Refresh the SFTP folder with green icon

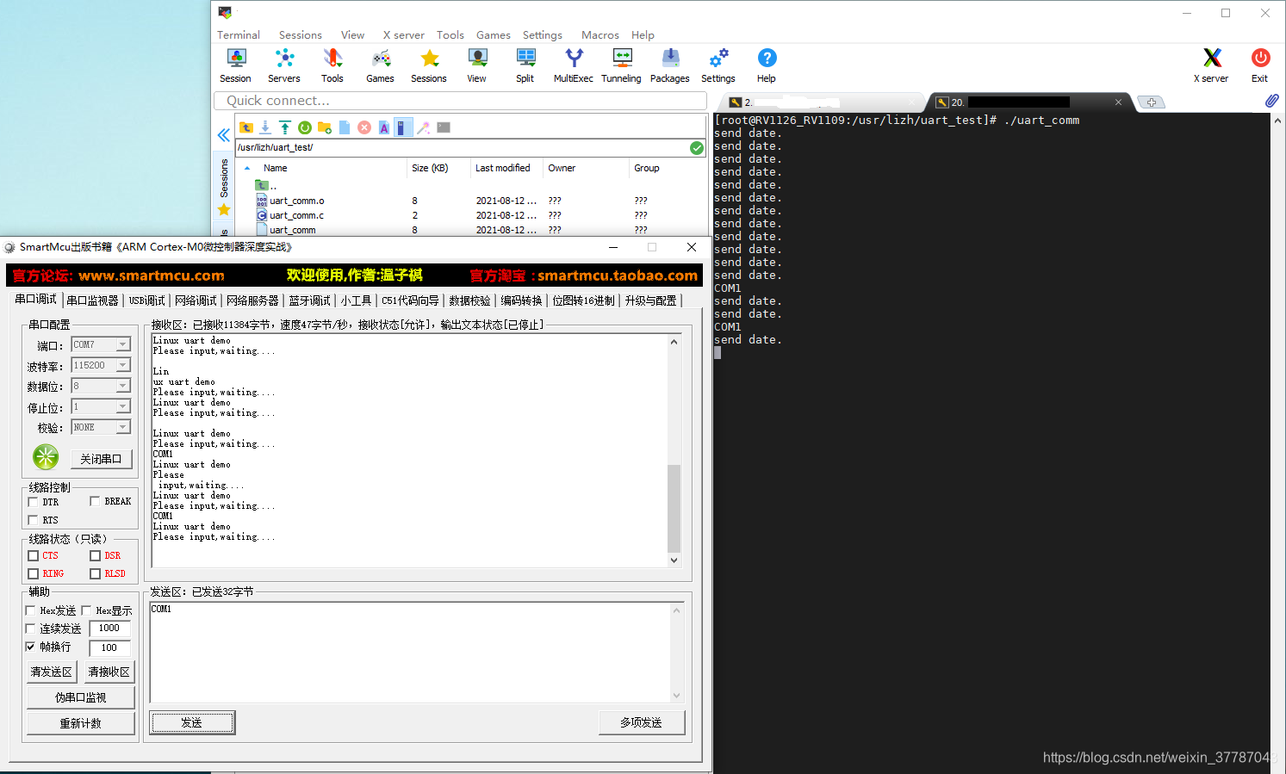click(305, 127)
